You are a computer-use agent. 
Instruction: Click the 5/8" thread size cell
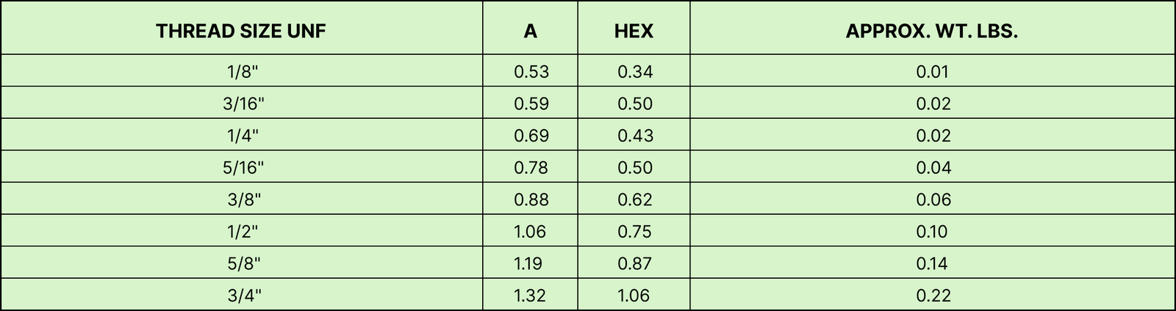tap(243, 263)
